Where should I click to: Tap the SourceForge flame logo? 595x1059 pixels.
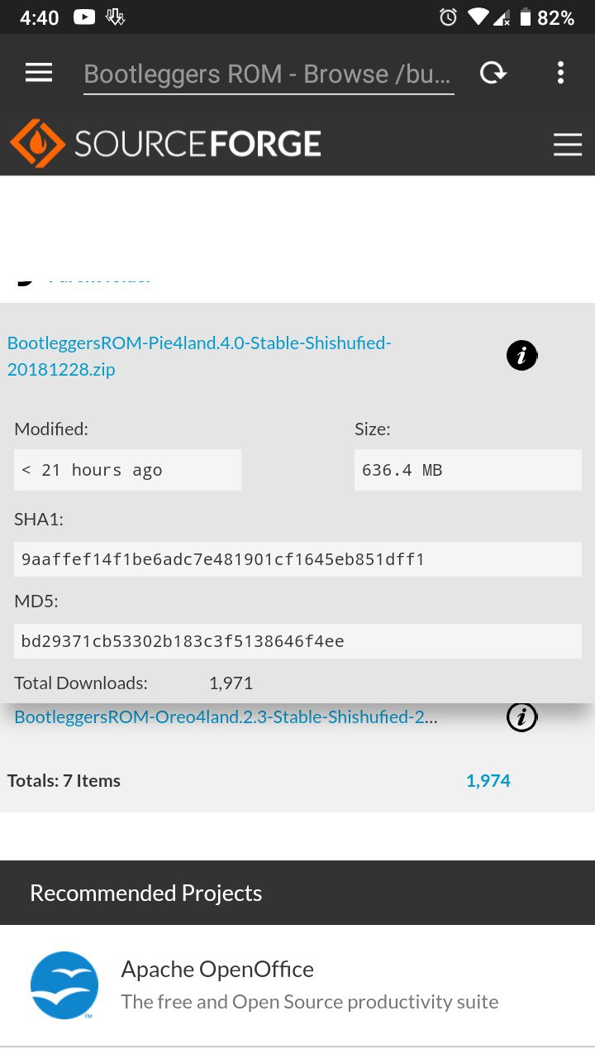37,144
